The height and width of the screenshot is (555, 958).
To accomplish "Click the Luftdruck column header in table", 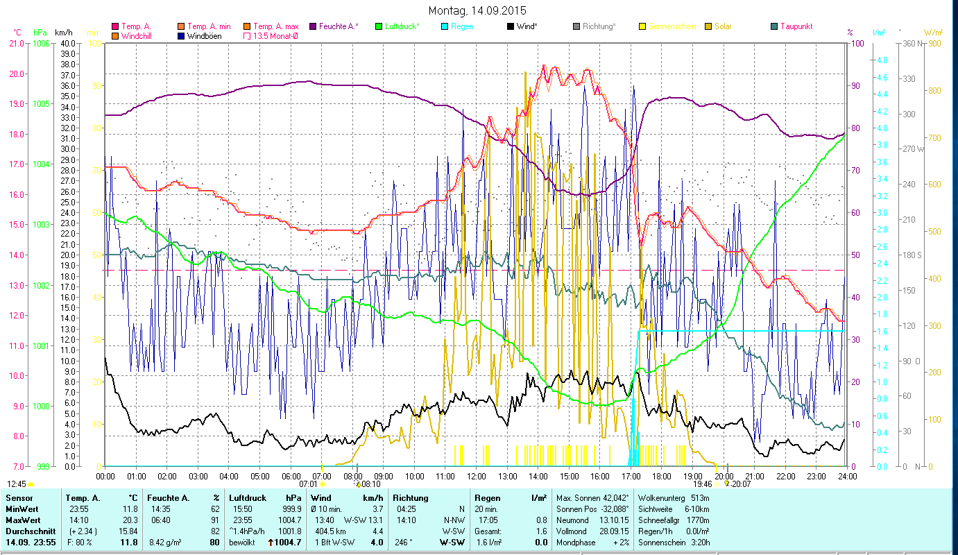I will [x=248, y=498].
